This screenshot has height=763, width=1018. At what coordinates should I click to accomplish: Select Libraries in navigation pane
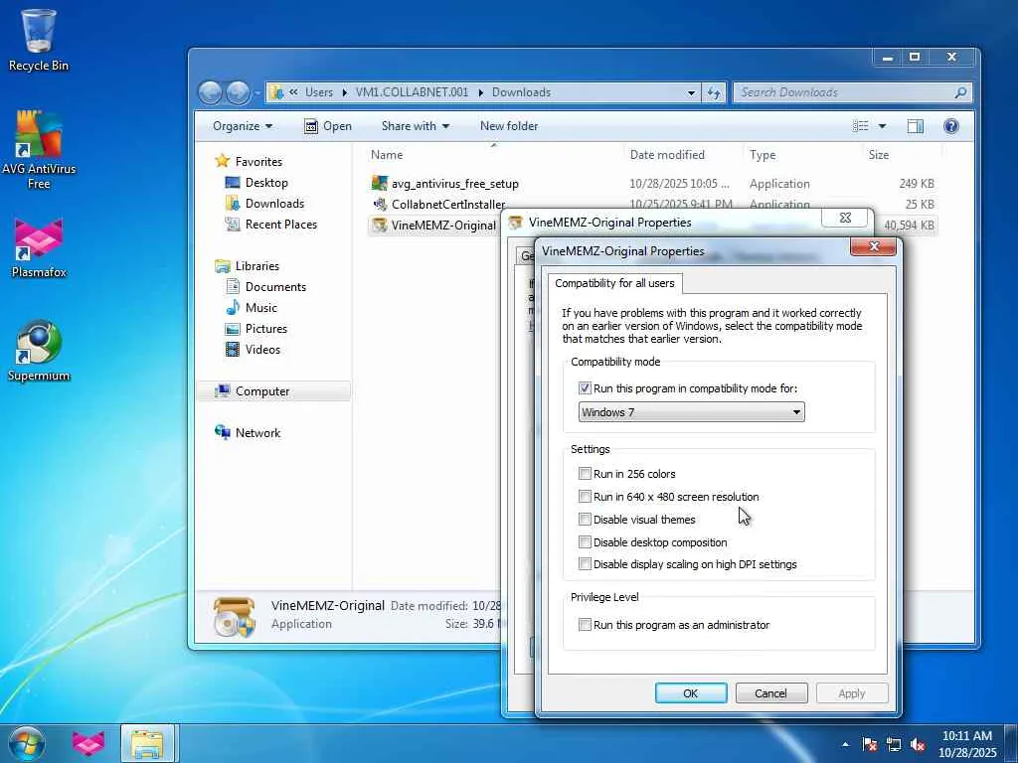tap(257, 266)
